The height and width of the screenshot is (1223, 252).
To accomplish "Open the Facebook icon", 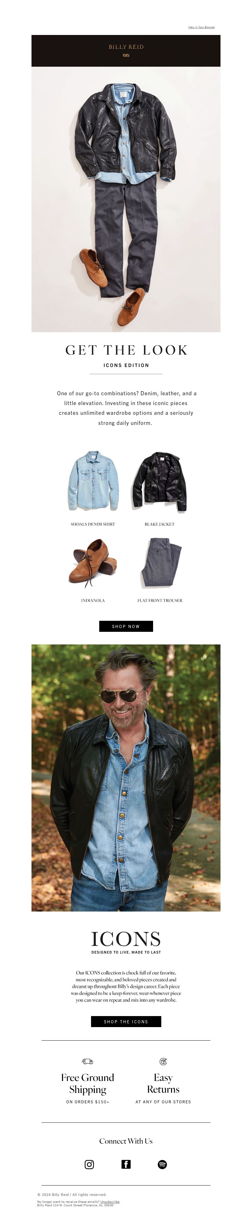I will click(126, 1164).
